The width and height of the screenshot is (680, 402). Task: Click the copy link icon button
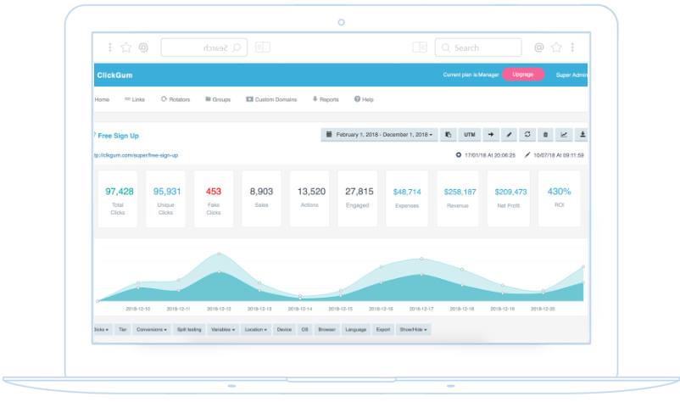tap(448, 135)
